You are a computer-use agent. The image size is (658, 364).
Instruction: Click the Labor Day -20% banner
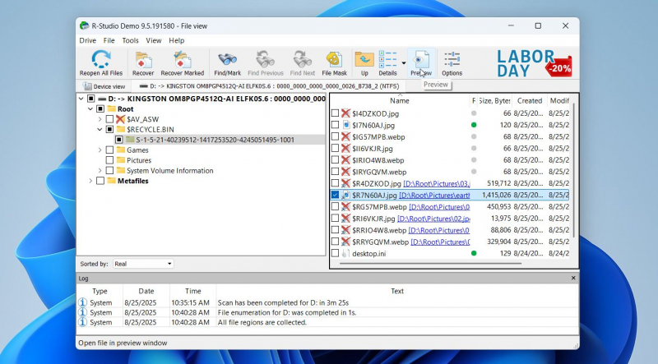534,63
